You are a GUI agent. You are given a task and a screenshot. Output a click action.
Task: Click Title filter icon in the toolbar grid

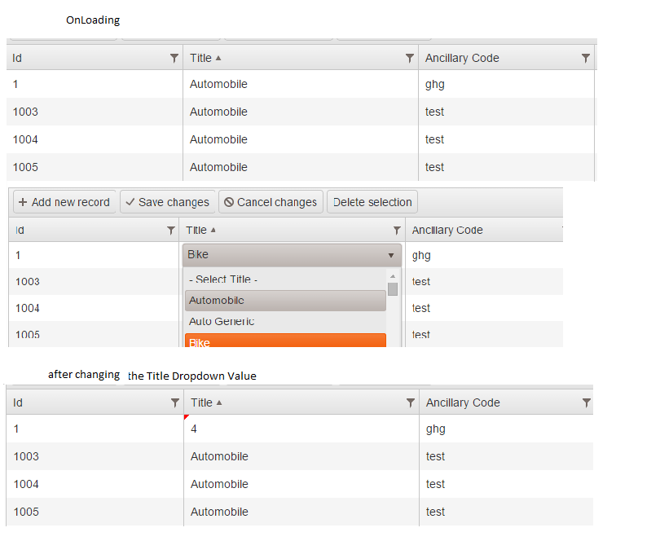pos(397,231)
